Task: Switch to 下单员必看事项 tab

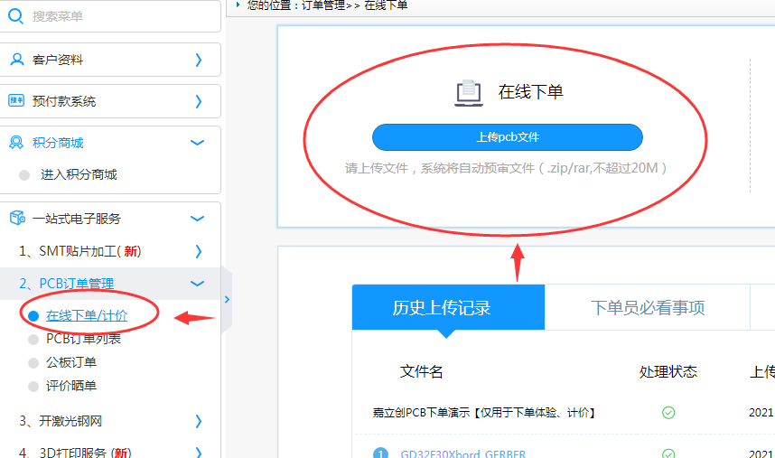Action: (647, 307)
